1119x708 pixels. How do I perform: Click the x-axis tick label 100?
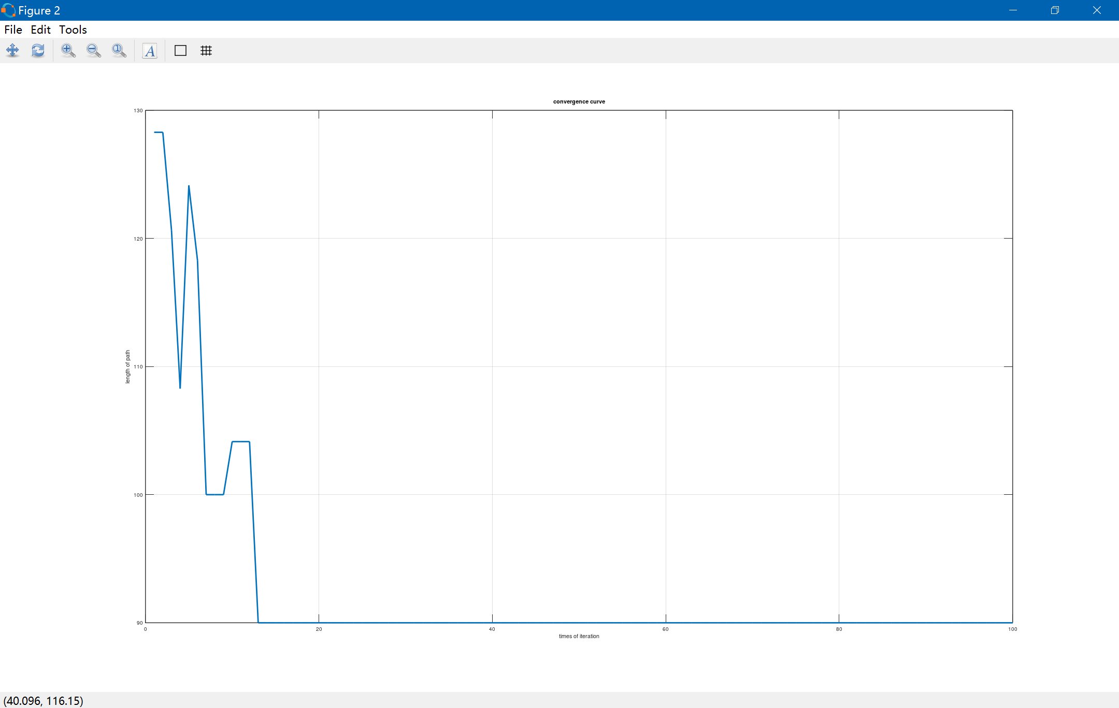[x=1012, y=629]
